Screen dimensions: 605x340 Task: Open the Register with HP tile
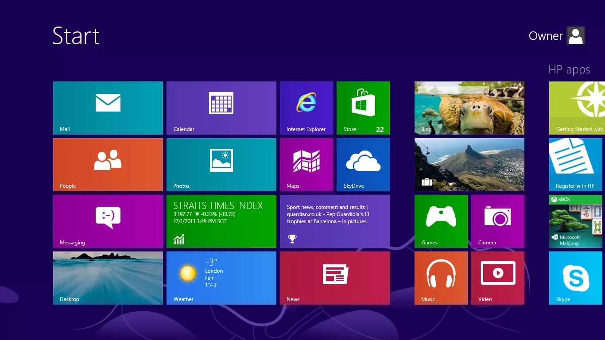tap(576, 165)
